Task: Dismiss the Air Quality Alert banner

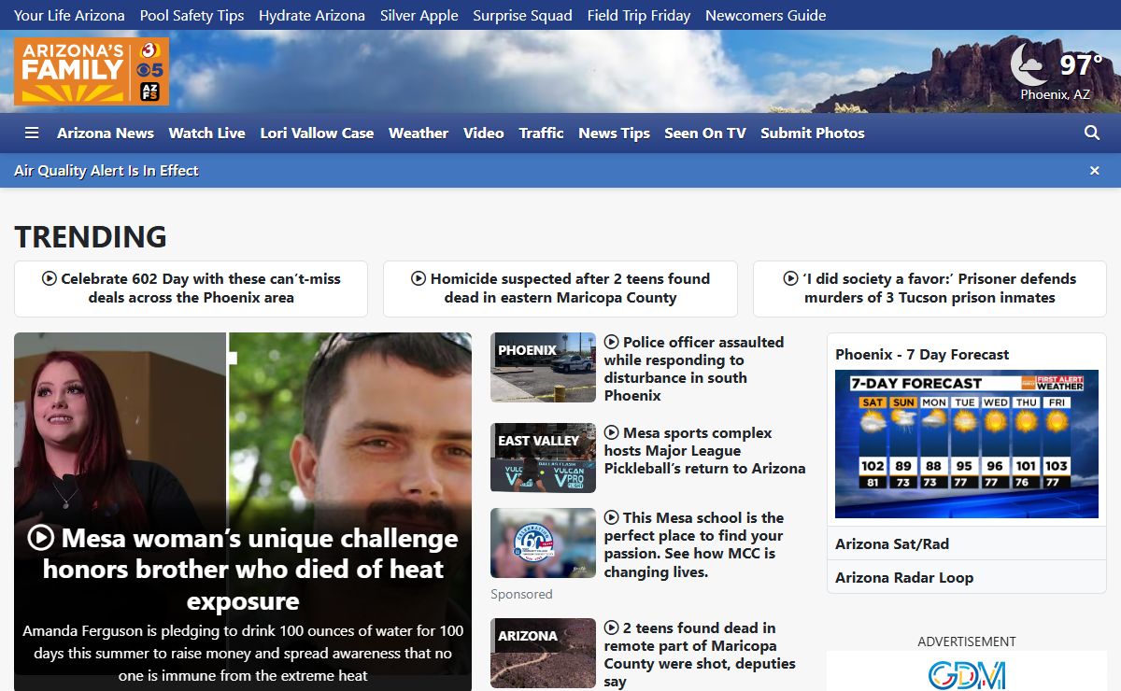Action: pyautogui.click(x=1095, y=171)
